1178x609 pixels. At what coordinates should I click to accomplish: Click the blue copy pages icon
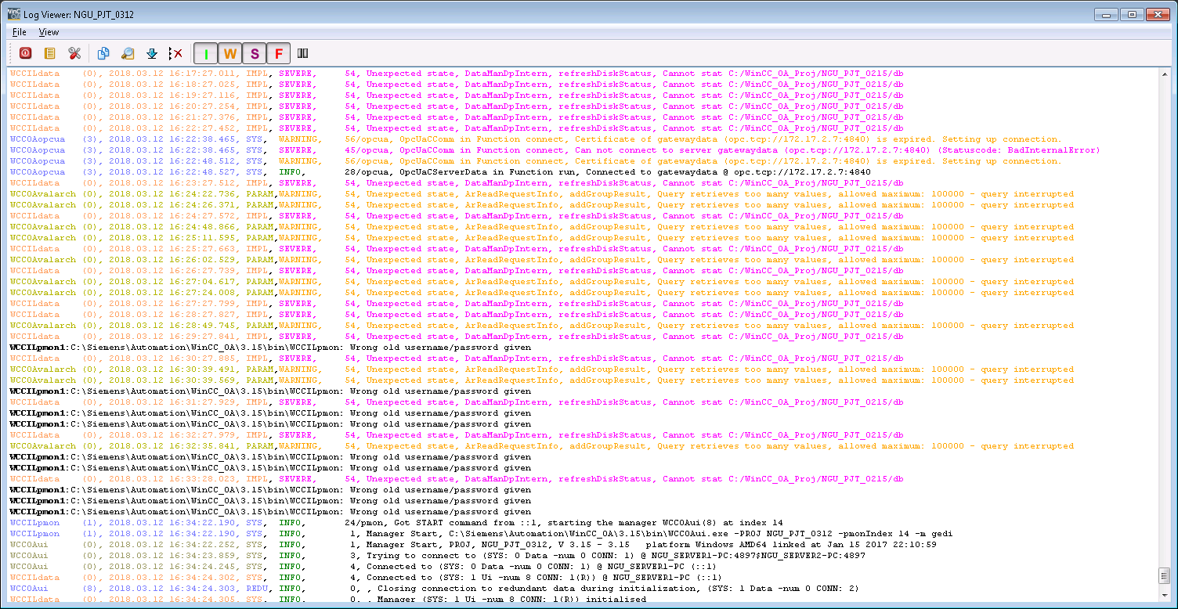(x=103, y=53)
